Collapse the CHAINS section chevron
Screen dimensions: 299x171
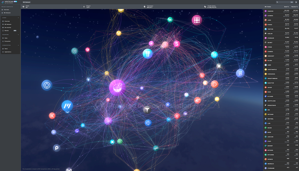click(x=18, y=17)
